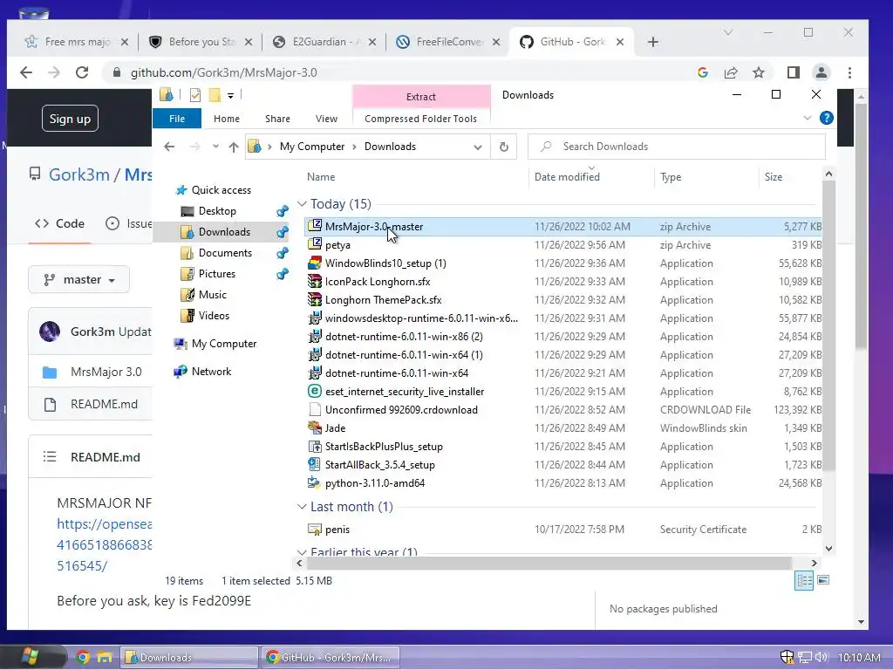Switch to Details view icon in status bar
The width and height of the screenshot is (893, 670).
coord(804,580)
